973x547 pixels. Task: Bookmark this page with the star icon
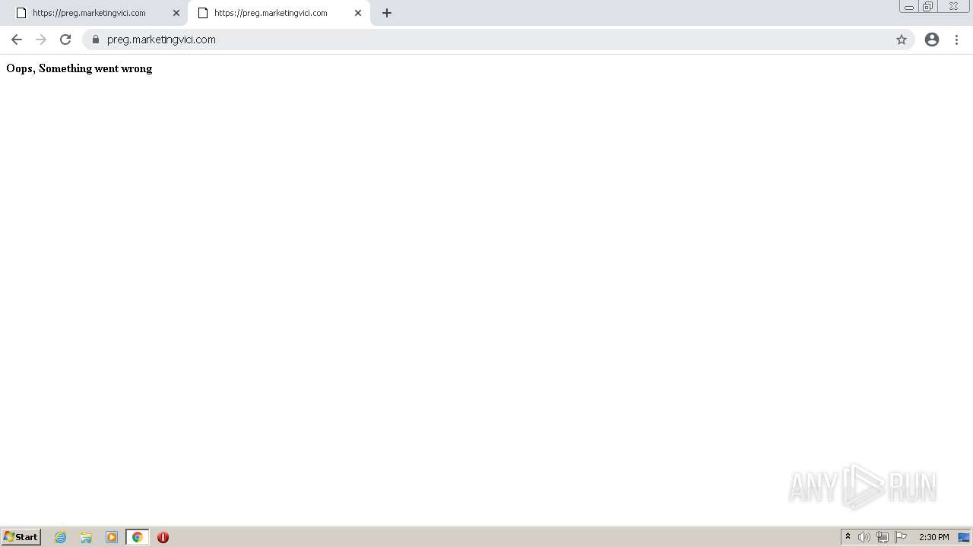coord(902,40)
